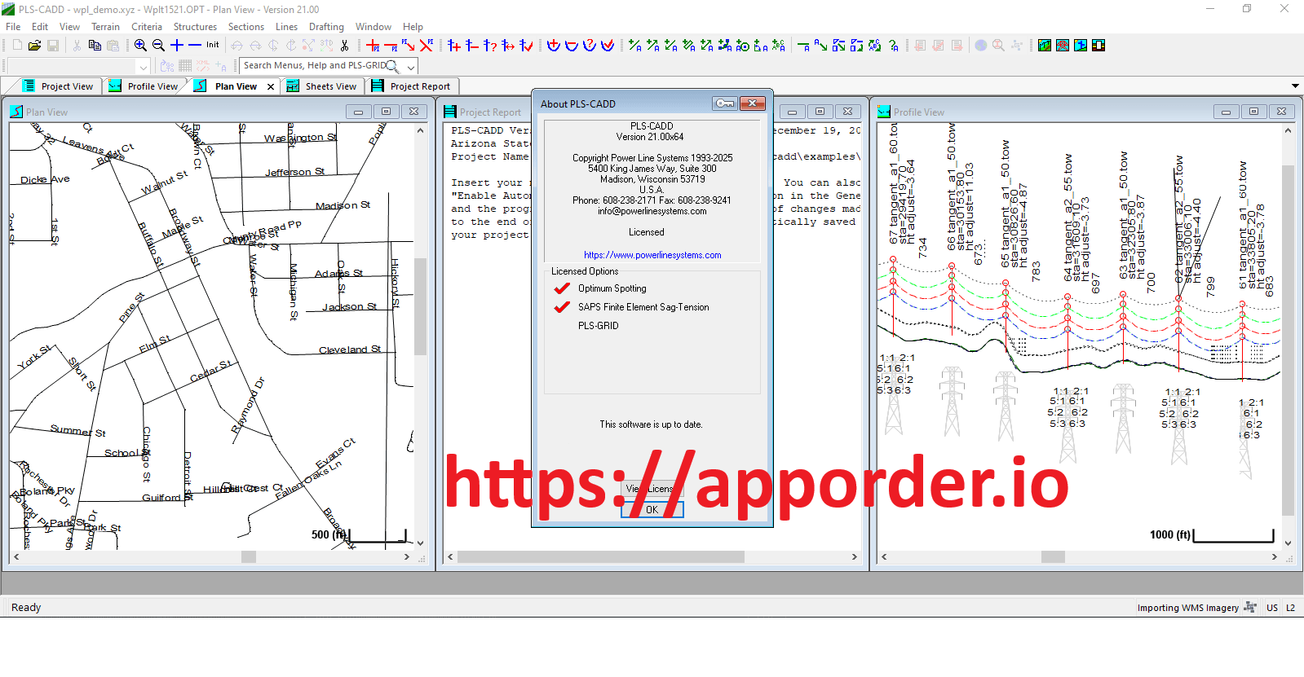Viewport: 1304px width, 677px height.
Task: Click the red plus PI icon
Action: point(373,46)
